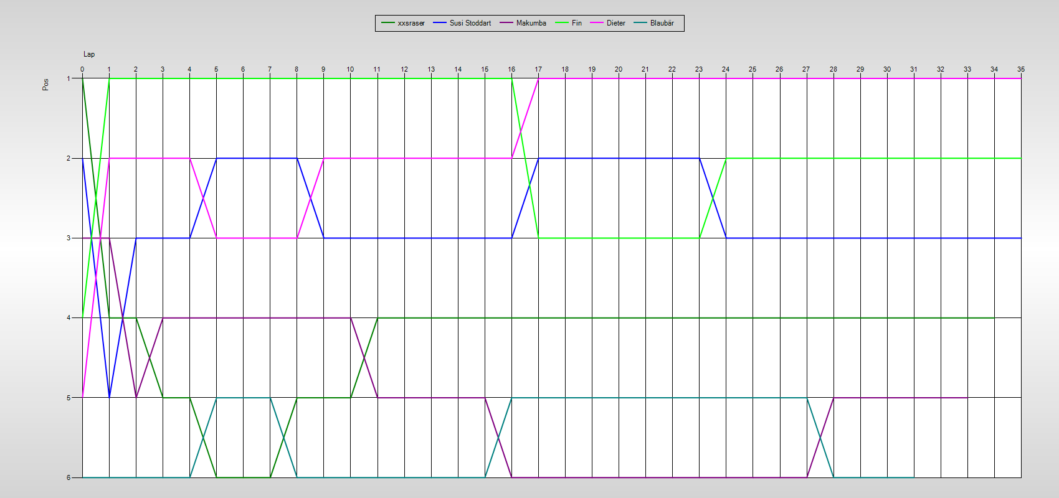Screen dimensions: 1059x498
Task: Select the Susi Stoddart legend entry
Action: click(x=462, y=23)
